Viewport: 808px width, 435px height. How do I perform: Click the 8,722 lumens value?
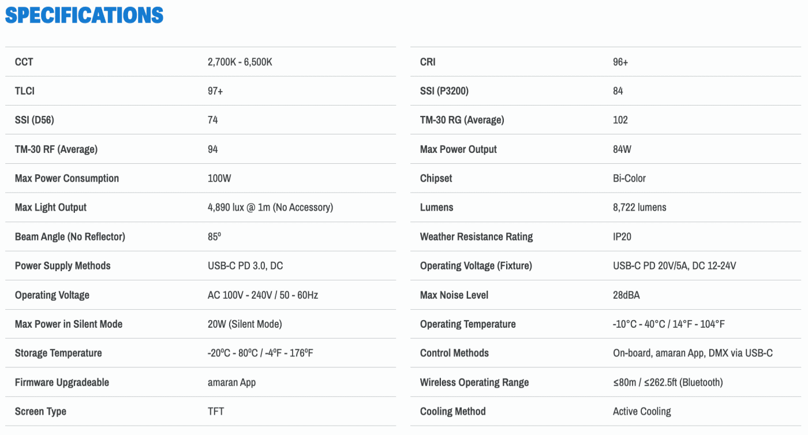[639, 207]
